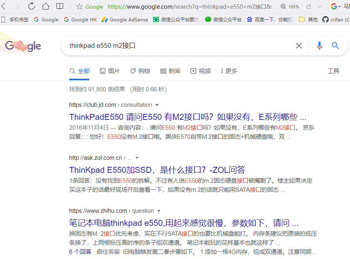Open the browser home page icon
This screenshot has width=350, height=259.
tap(45, 6)
